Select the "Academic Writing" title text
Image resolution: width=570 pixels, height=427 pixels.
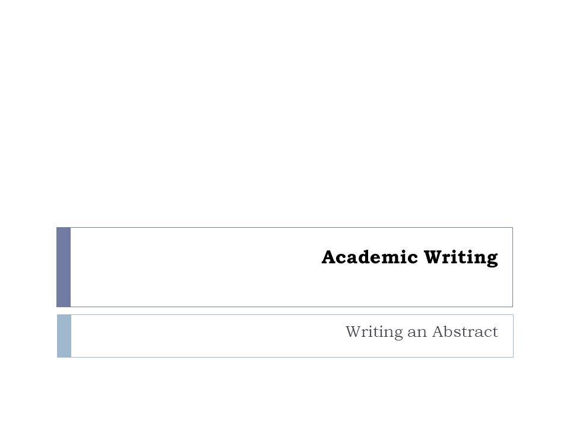point(410,258)
